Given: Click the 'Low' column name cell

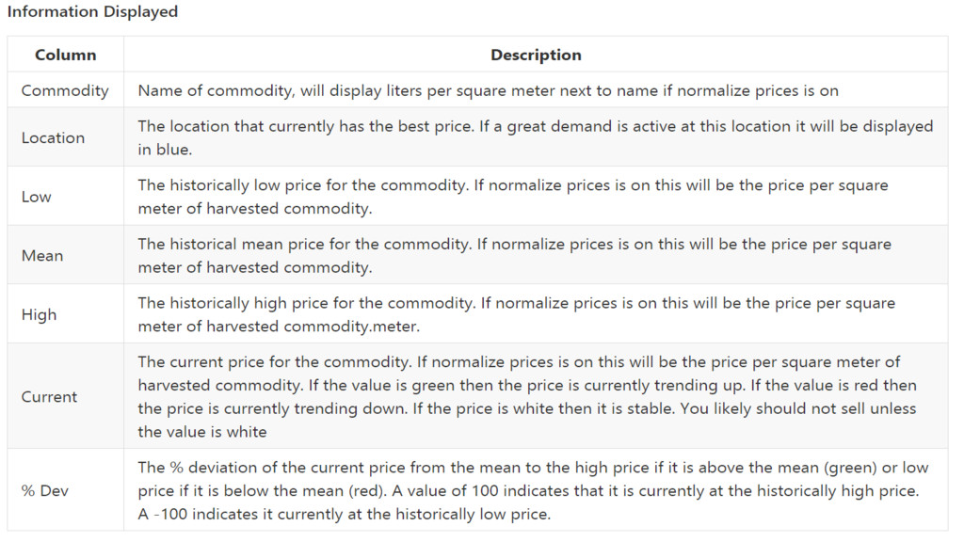Looking at the screenshot, I should pyautogui.click(x=37, y=197).
